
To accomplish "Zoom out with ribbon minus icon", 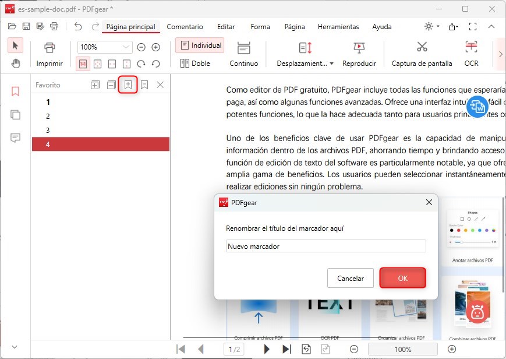I will 141,47.
